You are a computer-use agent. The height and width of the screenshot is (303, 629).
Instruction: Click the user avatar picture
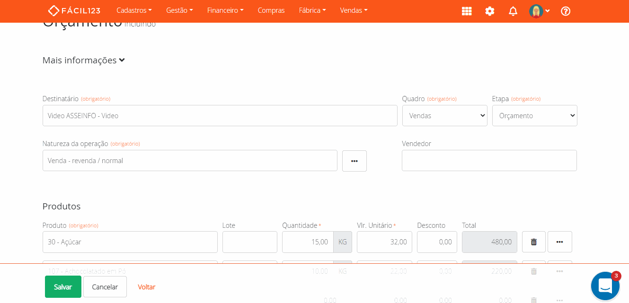[x=536, y=11]
